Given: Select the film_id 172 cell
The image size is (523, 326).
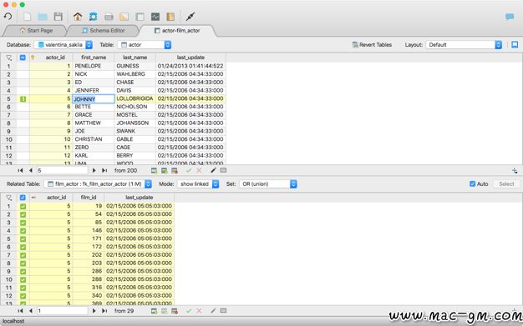Looking at the screenshot, I should (89, 247).
